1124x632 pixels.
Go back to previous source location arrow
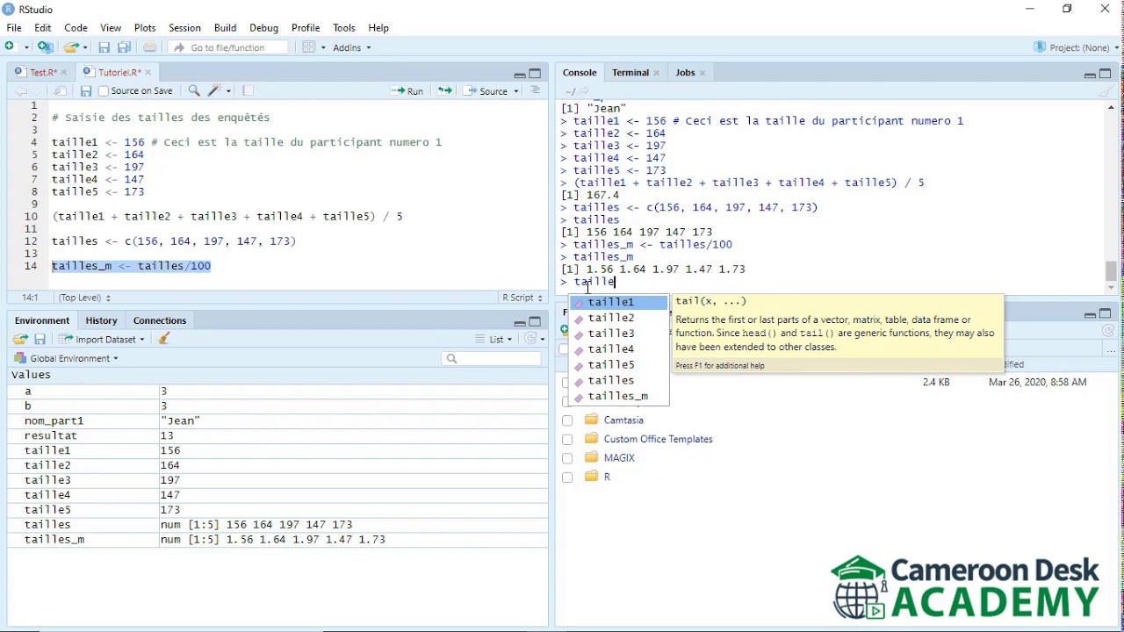tap(21, 91)
